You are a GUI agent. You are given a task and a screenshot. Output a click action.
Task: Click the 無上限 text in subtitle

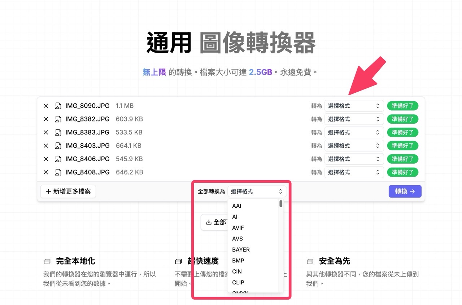tap(154, 72)
